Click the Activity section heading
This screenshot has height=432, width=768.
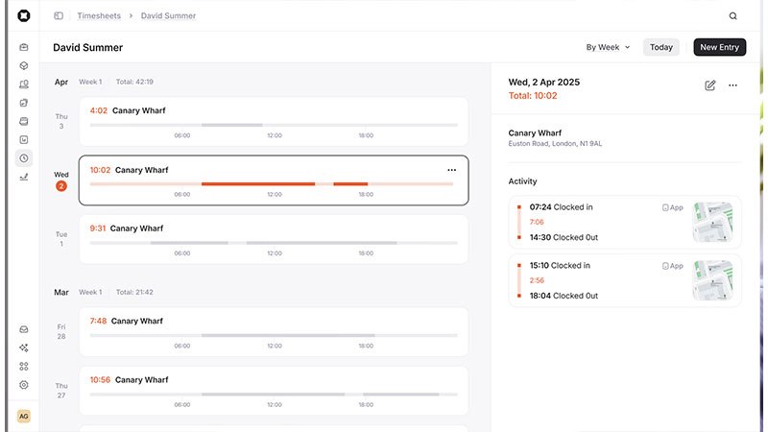(522, 181)
